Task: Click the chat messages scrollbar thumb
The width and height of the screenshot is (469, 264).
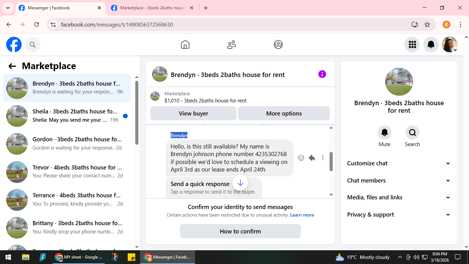Action: point(331,161)
